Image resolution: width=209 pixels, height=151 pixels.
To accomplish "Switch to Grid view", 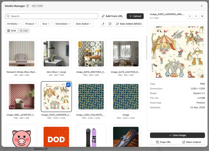I will click(11, 31).
